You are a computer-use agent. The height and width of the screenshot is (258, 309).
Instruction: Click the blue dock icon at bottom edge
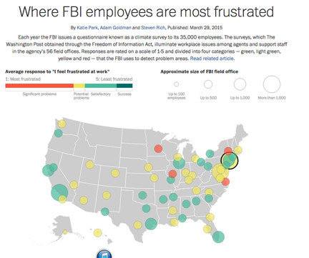(x=104, y=254)
